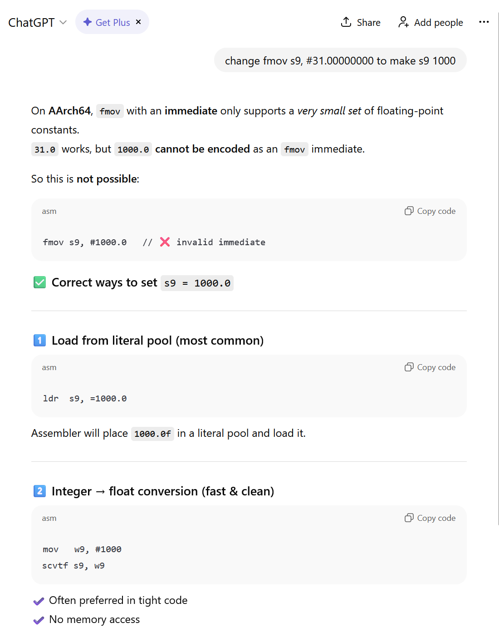Click the chevron next to ChatGPT
This screenshot has width=499, height=633.
coord(63,22)
